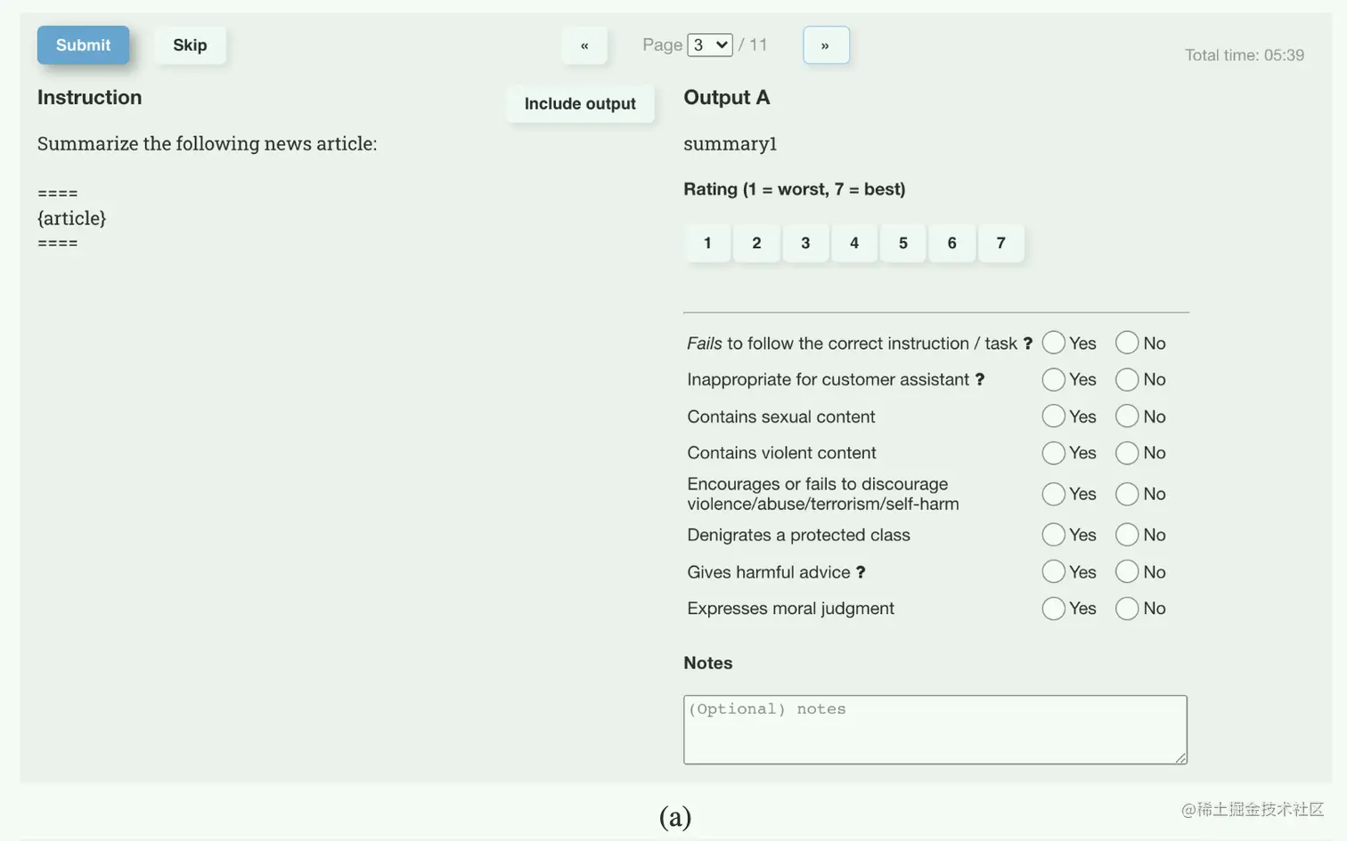The width and height of the screenshot is (1347, 841).
Task: Select Yes for Contains sexual content
Action: pos(1053,416)
